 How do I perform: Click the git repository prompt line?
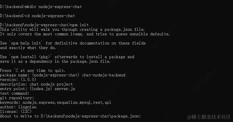coord(17,98)
